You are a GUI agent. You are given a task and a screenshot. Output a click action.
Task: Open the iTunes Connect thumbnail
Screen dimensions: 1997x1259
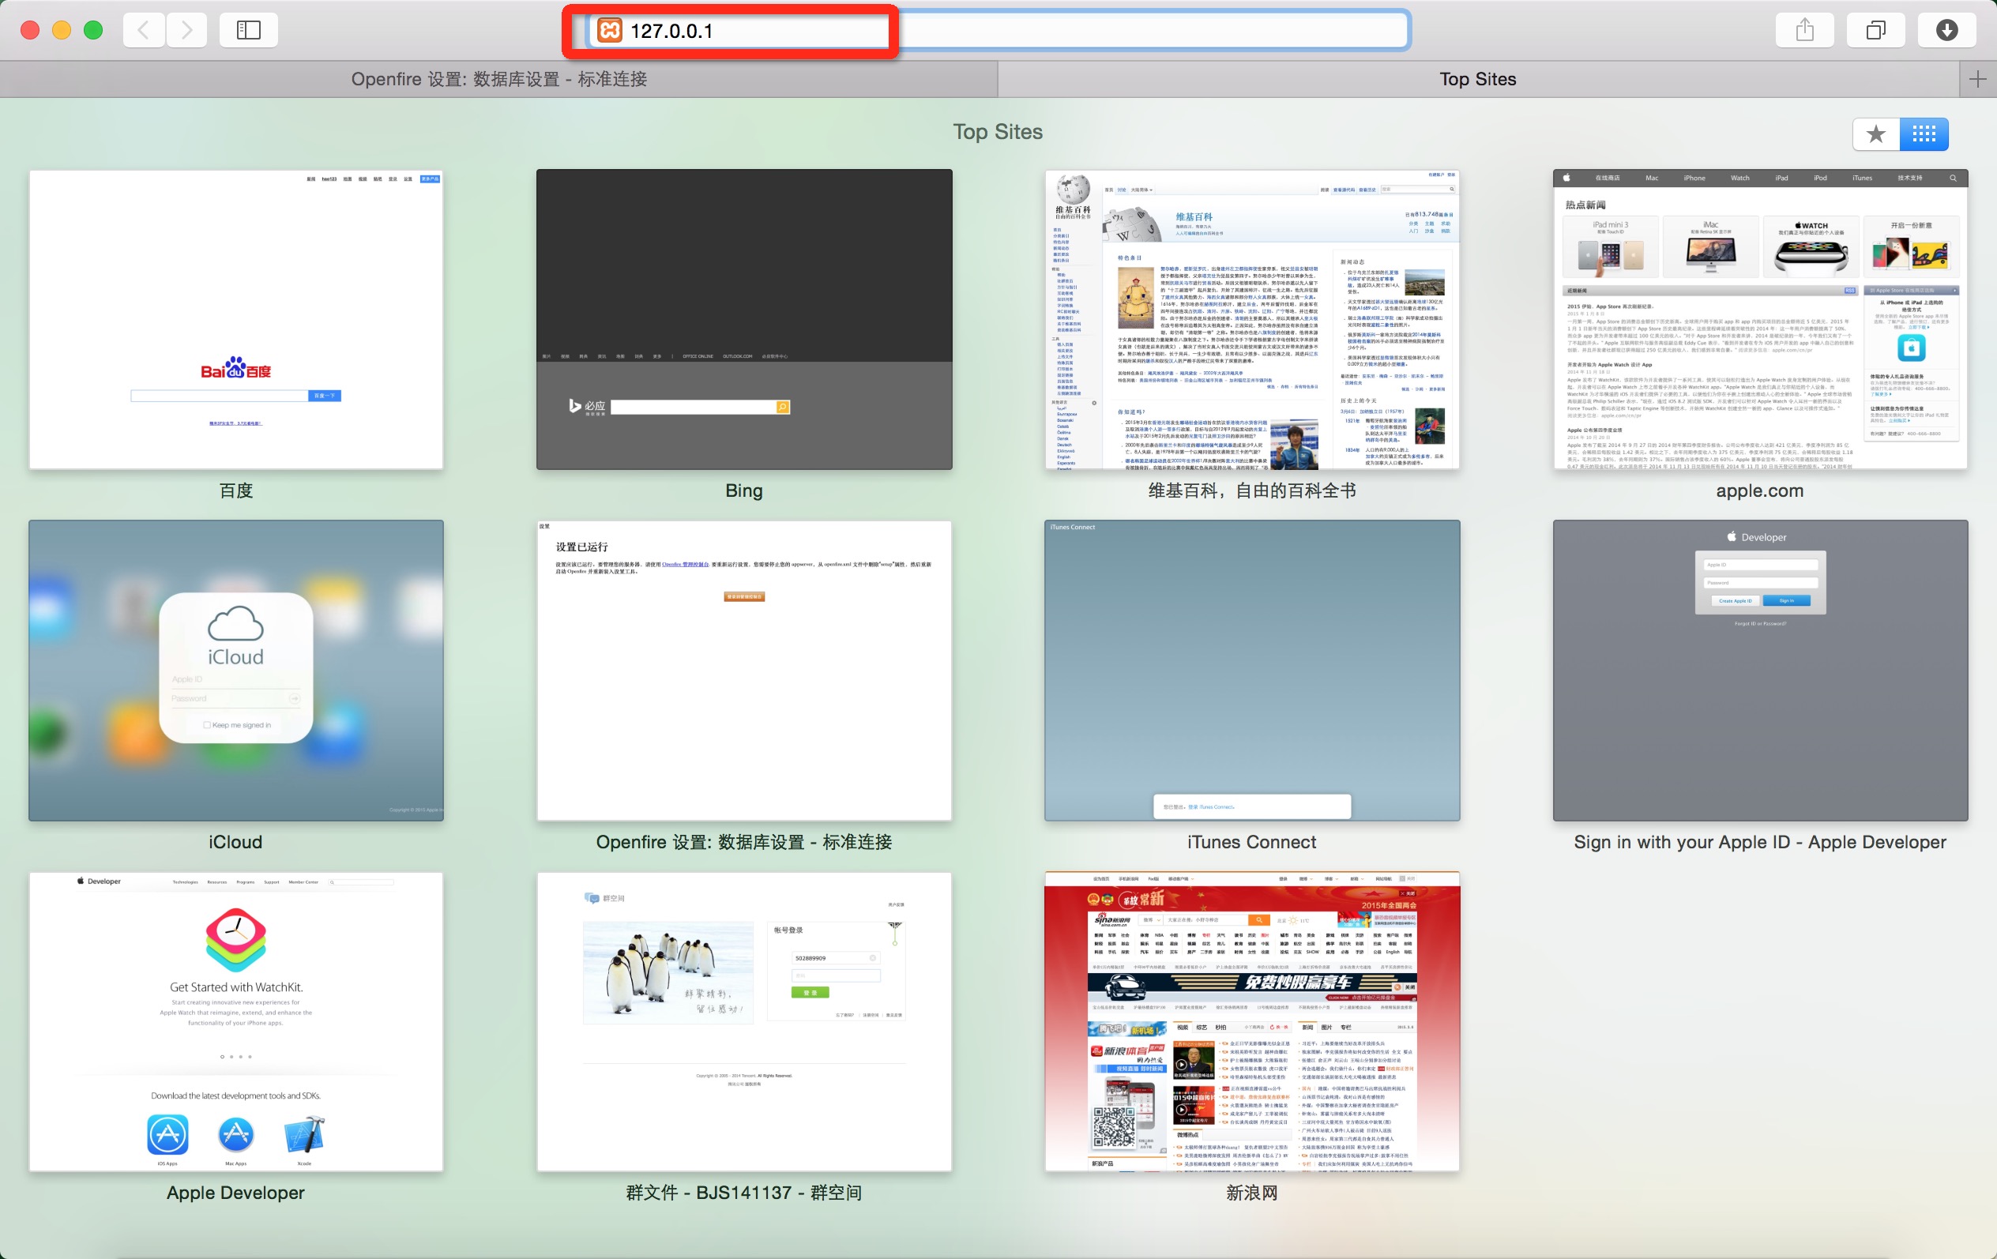coord(1252,671)
